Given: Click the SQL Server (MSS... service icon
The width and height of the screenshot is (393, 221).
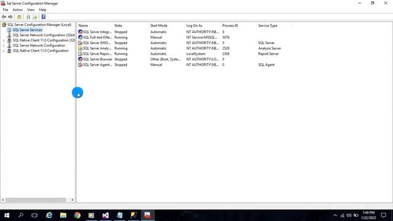Looking at the screenshot, I should coord(80,43).
